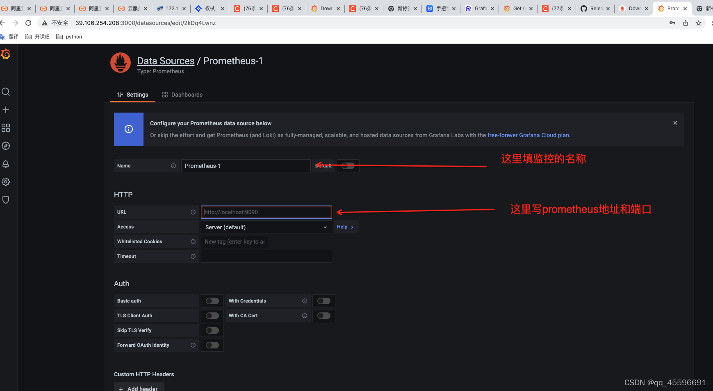The width and height of the screenshot is (713, 391).
Task: Open the search dashboards icon in sidebar
Action: click(x=6, y=92)
